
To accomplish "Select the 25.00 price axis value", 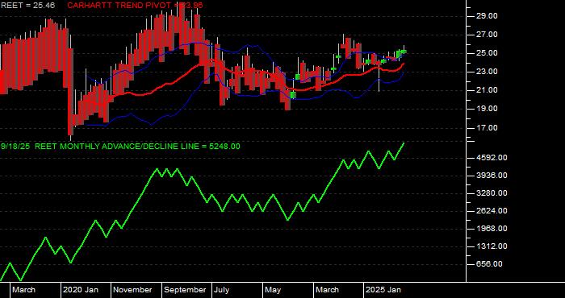I will [487, 53].
